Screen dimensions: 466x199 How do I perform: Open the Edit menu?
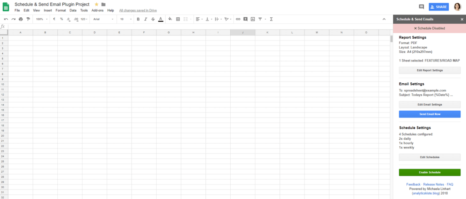[x=26, y=10]
